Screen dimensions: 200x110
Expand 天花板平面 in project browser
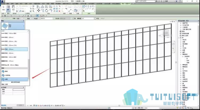[181, 25]
